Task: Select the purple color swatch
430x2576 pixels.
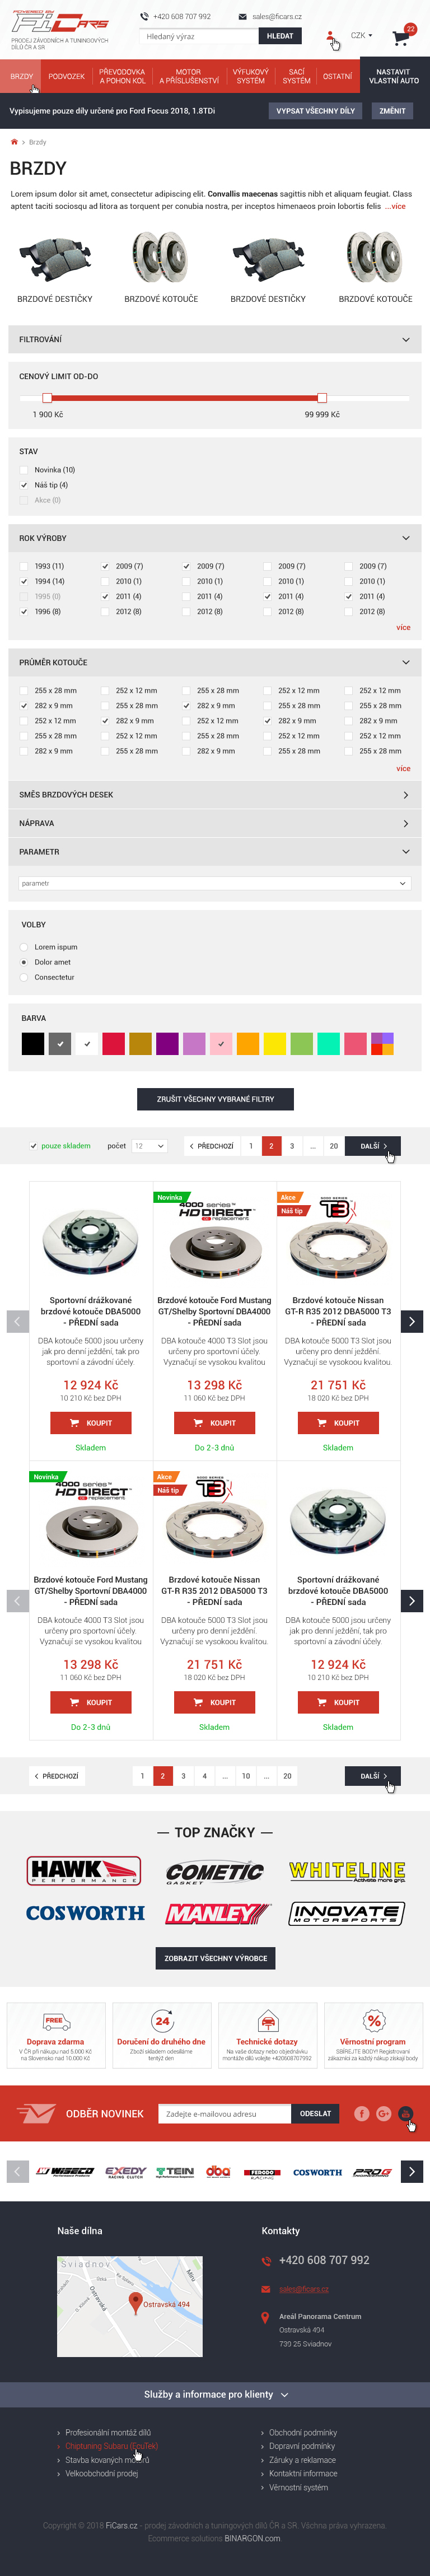Action: (167, 1044)
